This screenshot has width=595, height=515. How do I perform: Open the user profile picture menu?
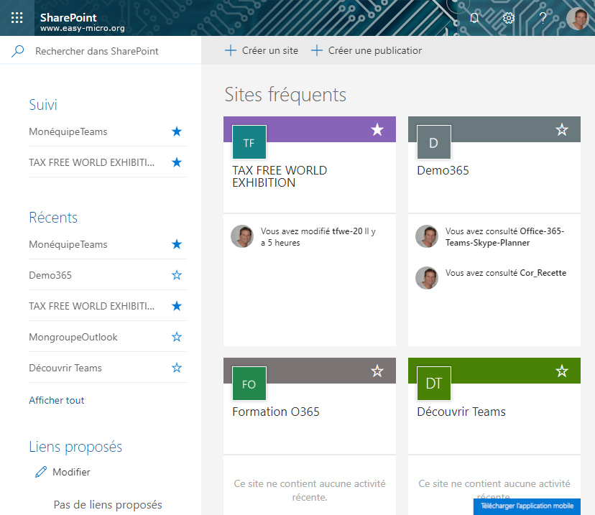pyautogui.click(x=578, y=18)
